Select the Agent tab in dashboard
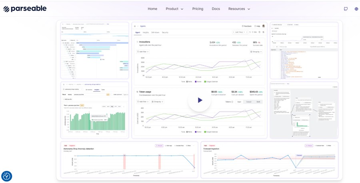This screenshot has height=183, width=360. click(138, 32)
